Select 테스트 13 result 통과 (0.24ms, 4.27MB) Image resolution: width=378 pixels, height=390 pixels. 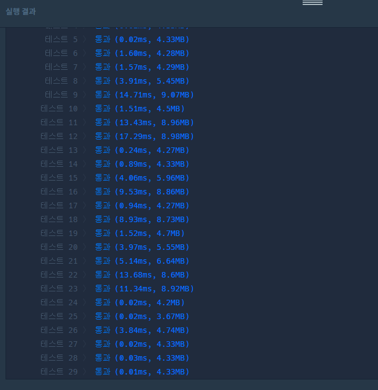click(x=142, y=150)
